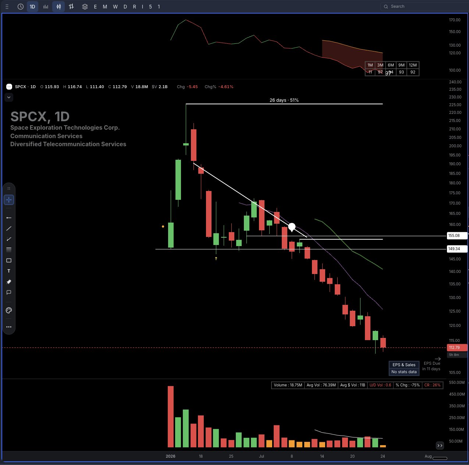Select the rectangle drawing tool
Screen dimensions: 469x465
click(9, 260)
